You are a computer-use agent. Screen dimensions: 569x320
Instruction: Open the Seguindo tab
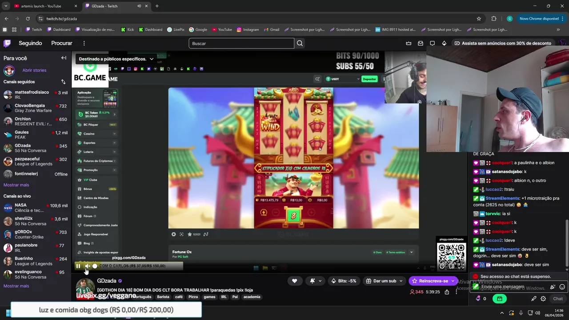[30, 43]
